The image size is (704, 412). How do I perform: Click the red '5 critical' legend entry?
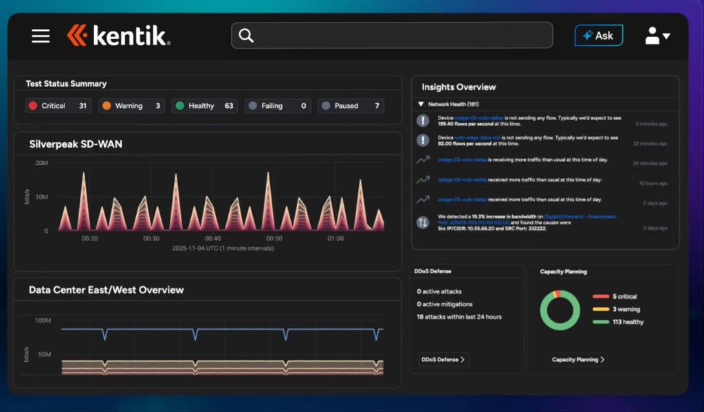615,297
